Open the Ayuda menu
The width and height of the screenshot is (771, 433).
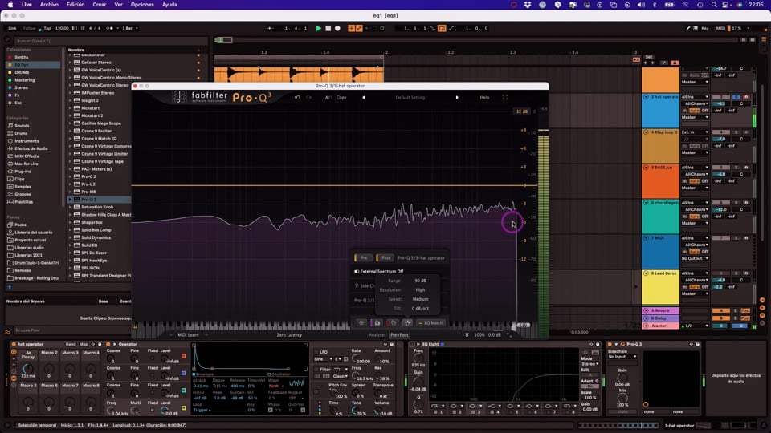[169, 5]
